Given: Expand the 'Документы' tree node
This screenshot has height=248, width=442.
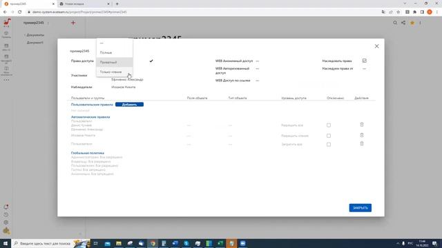Looking at the screenshot, I should (x=25, y=35).
